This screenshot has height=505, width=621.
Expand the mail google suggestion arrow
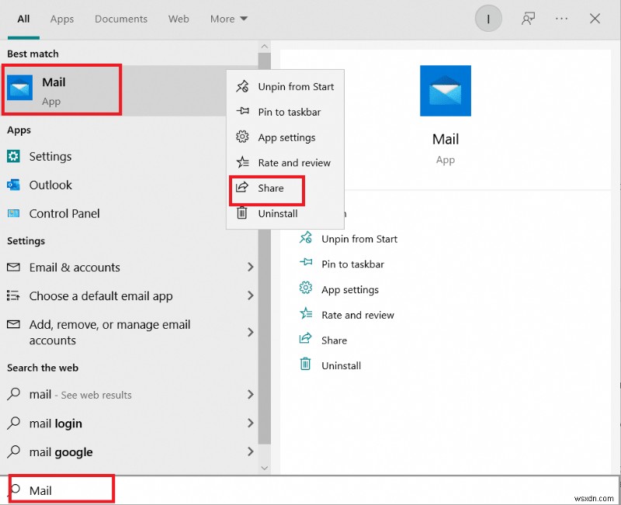click(250, 451)
